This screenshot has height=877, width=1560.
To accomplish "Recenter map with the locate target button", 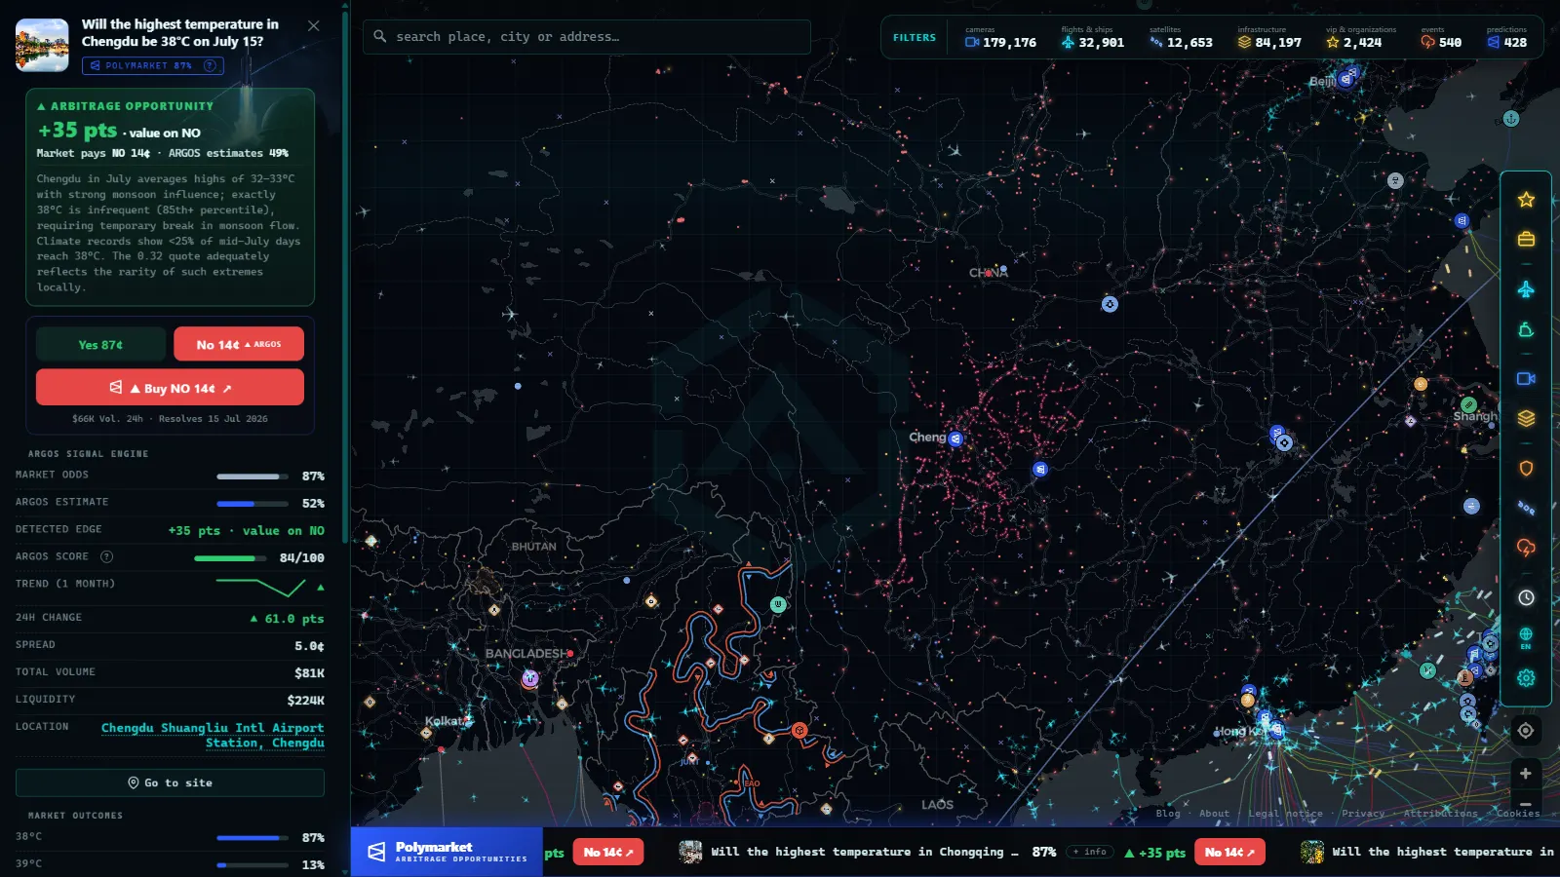I will pos(1526,731).
